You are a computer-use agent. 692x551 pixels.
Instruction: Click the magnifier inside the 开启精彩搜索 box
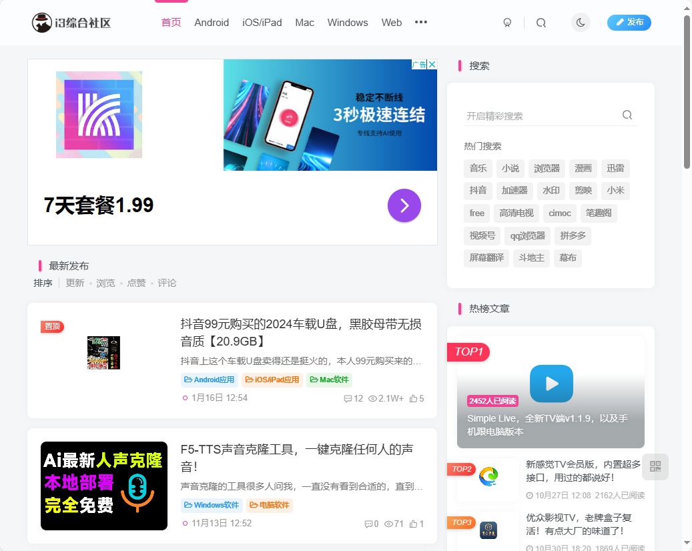pyautogui.click(x=627, y=114)
